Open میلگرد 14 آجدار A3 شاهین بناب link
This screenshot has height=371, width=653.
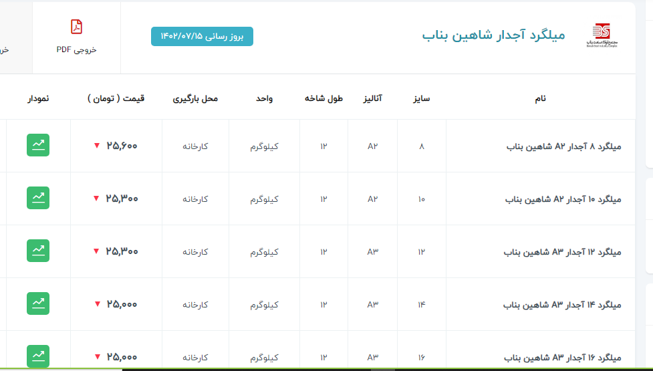coord(562,304)
